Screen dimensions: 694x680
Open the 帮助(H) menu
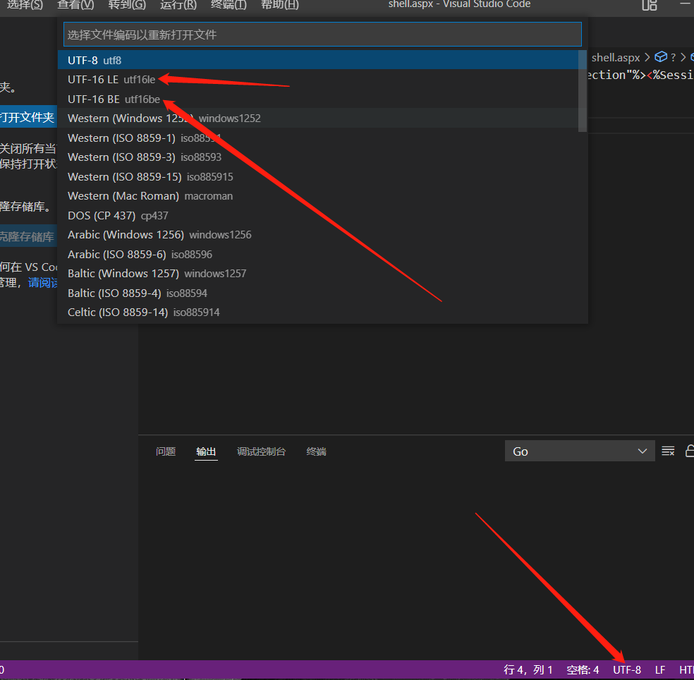[280, 5]
